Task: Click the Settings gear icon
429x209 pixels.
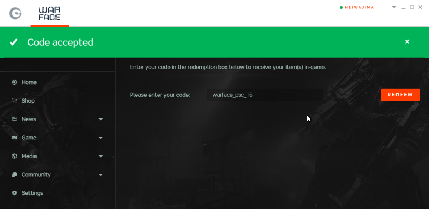Action: [x=14, y=193]
